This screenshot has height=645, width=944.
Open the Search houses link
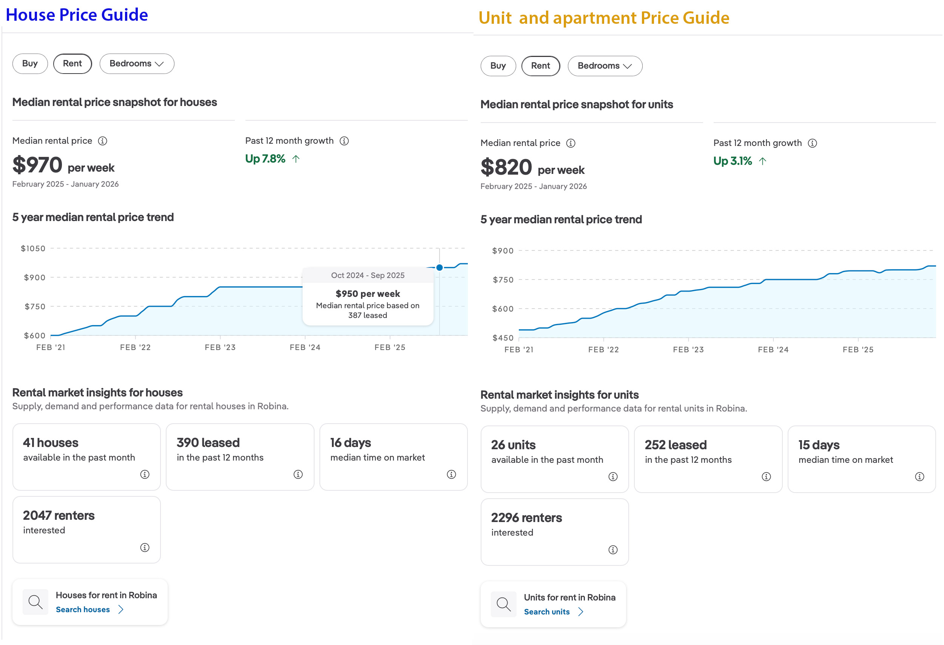pos(83,610)
